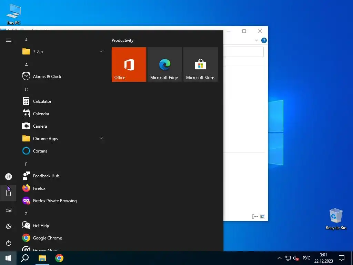Click the F letter group header
Viewport: 353px width, 265px height.
(26, 164)
